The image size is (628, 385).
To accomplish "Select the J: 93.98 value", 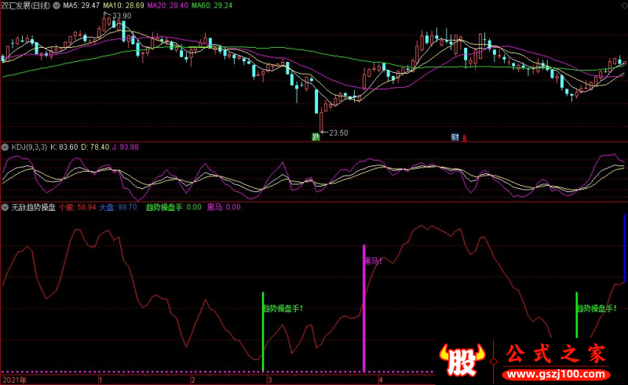I will [126, 147].
